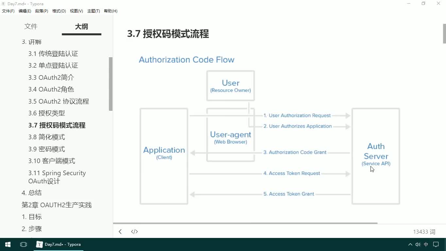The width and height of the screenshot is (446, 251).
Task: Show hidden system tray icons
Action: point(410,244)
